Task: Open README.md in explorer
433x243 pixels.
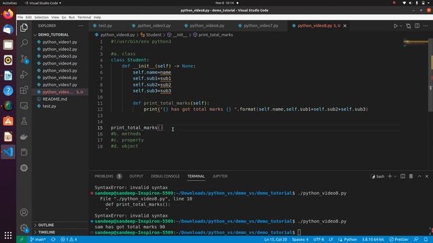Action: (55, 99)
